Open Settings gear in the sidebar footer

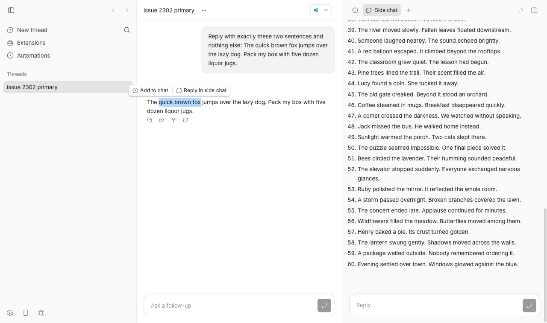tap(10, 313)
